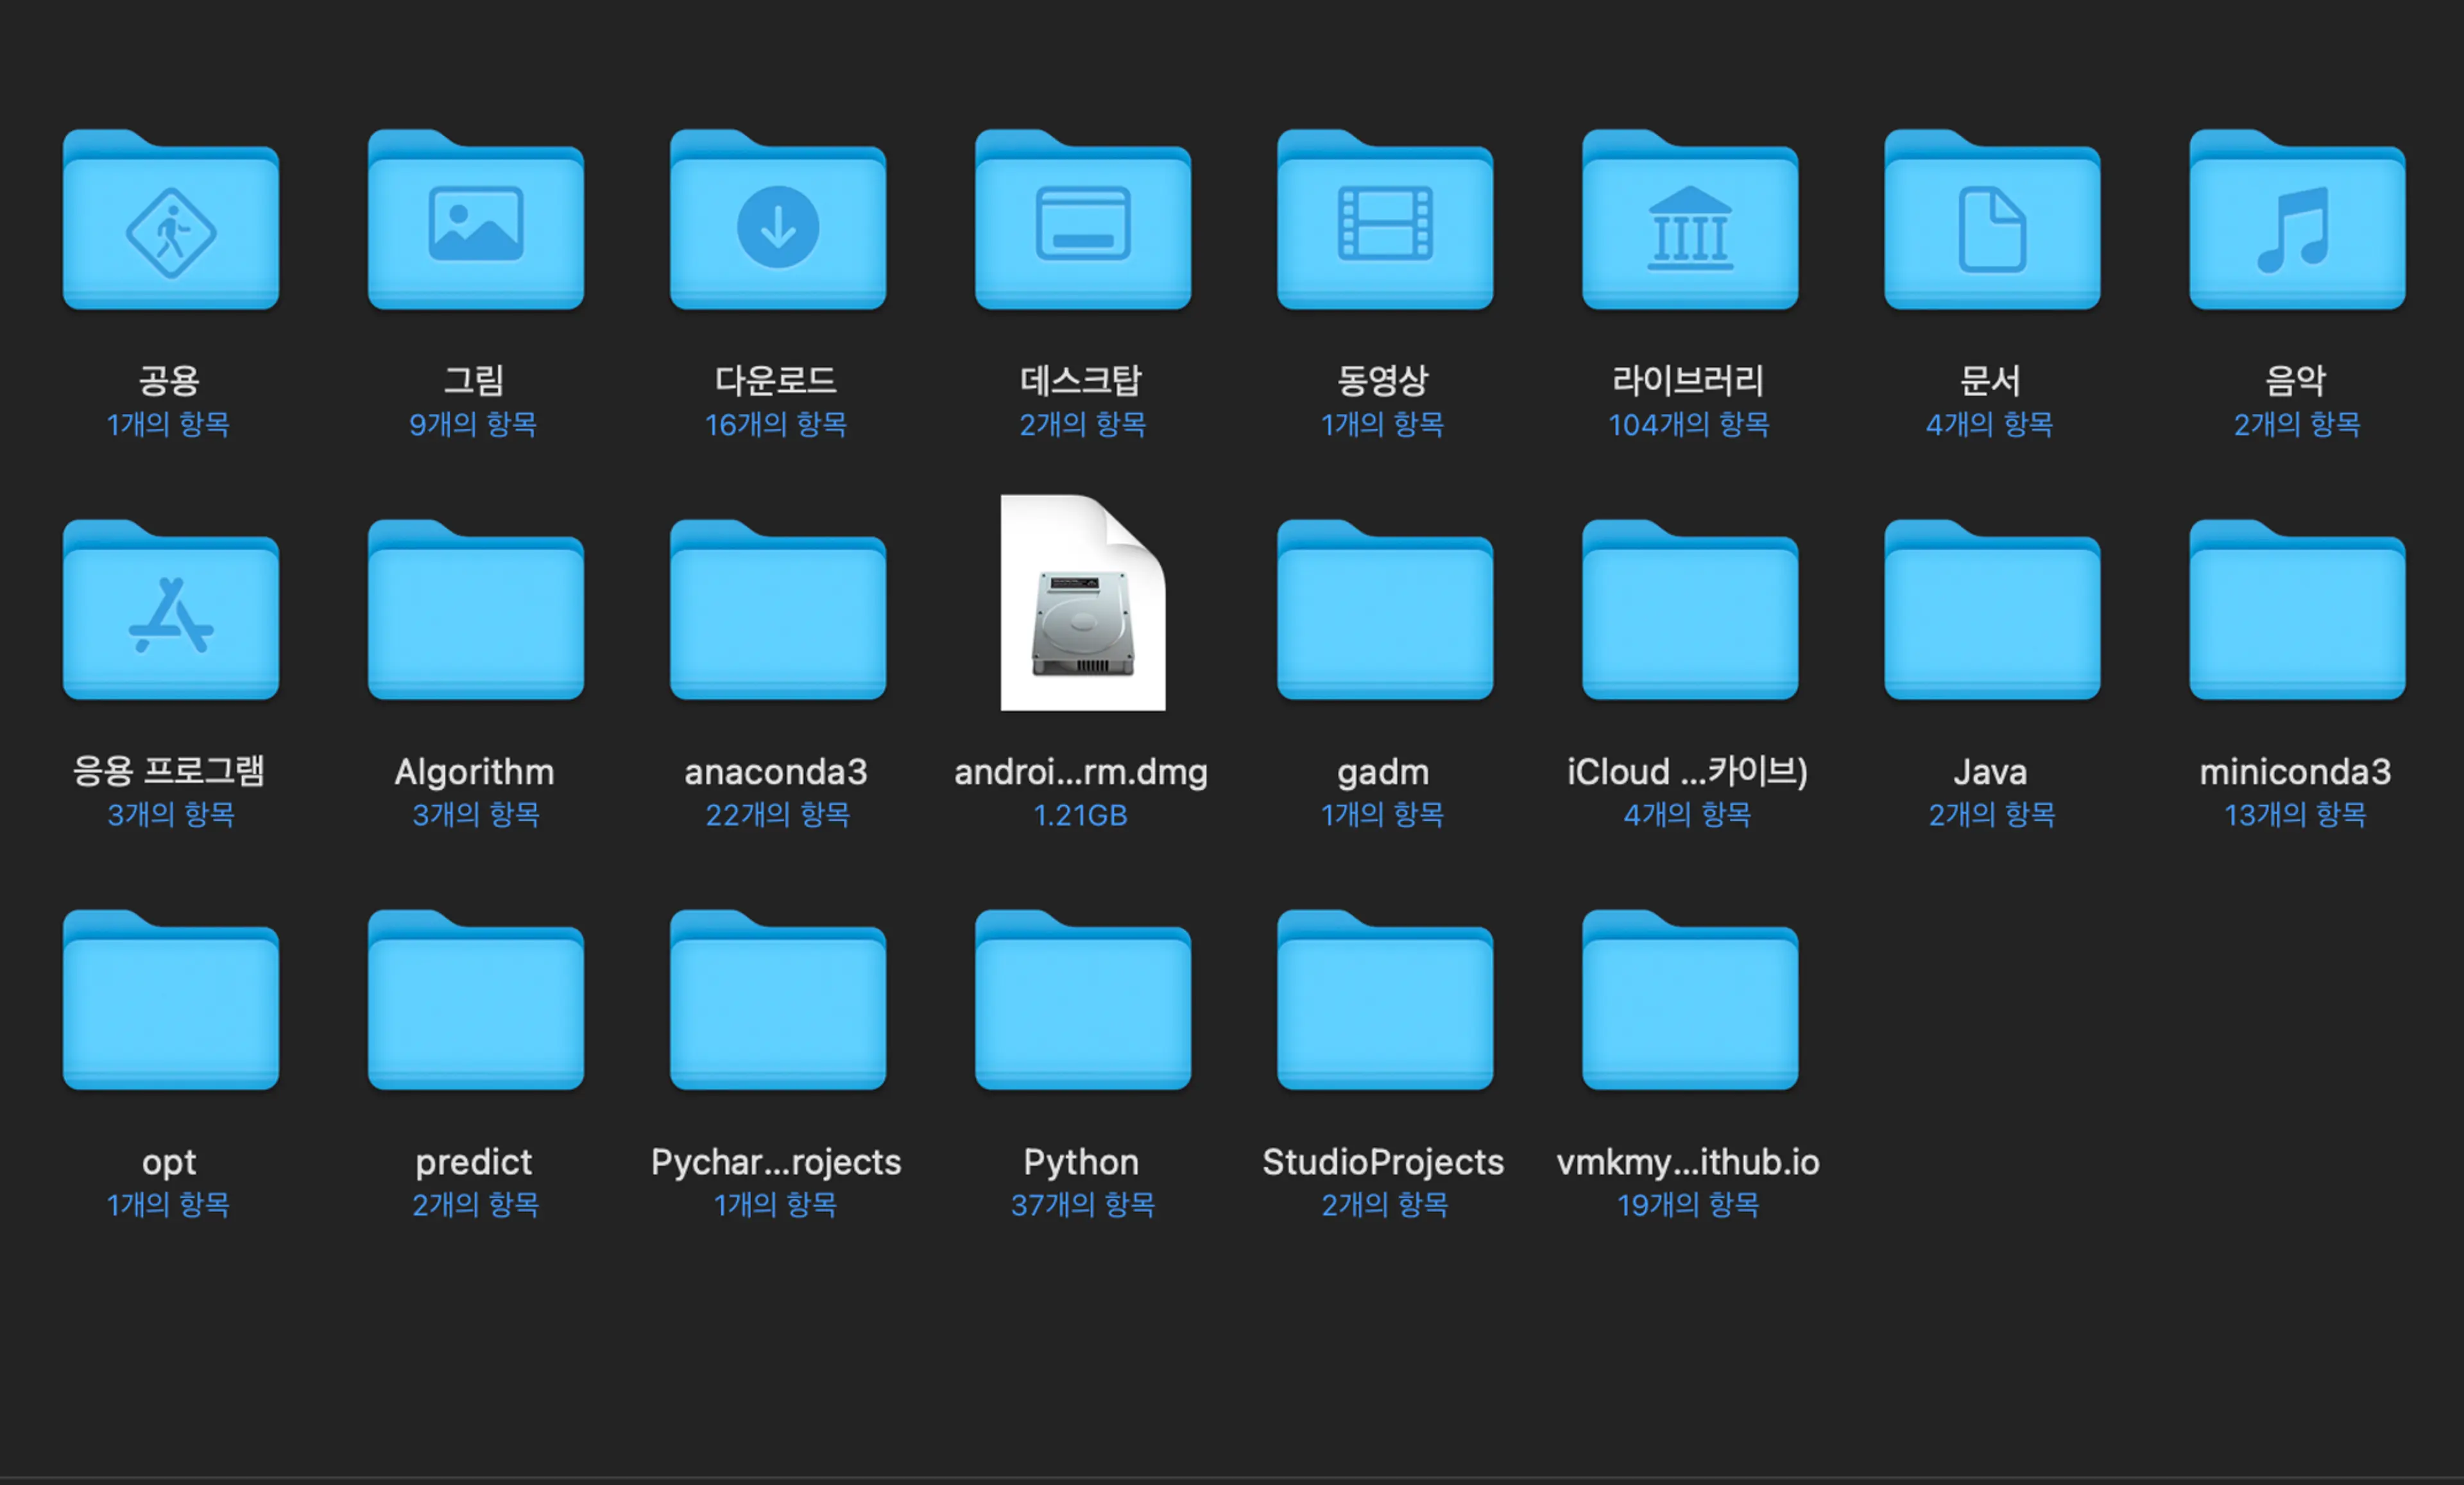Select the 다운로드 downloads folder icon
Viewport: 2464px width, 1485px height.
778,220
